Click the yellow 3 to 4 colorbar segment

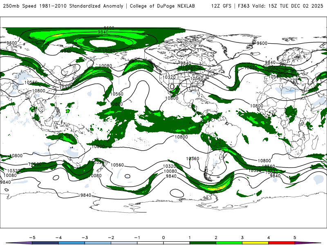(x=255, y=243)
